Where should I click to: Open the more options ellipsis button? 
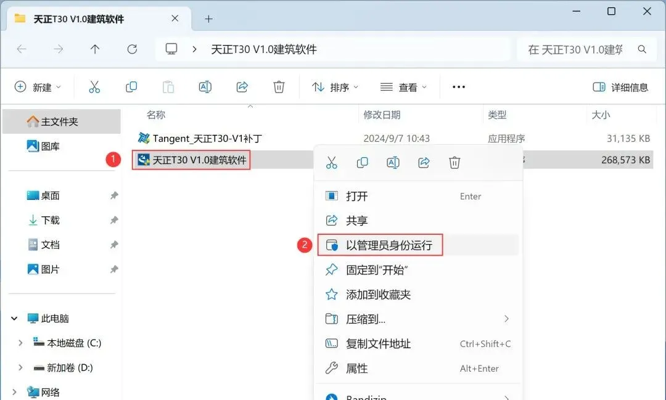(x=459, y=87)
